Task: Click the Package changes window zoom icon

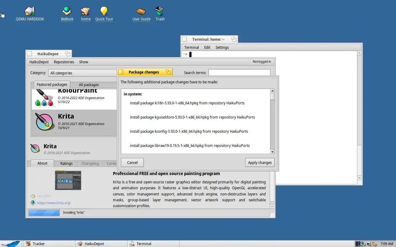Action: tap(168, 72)
